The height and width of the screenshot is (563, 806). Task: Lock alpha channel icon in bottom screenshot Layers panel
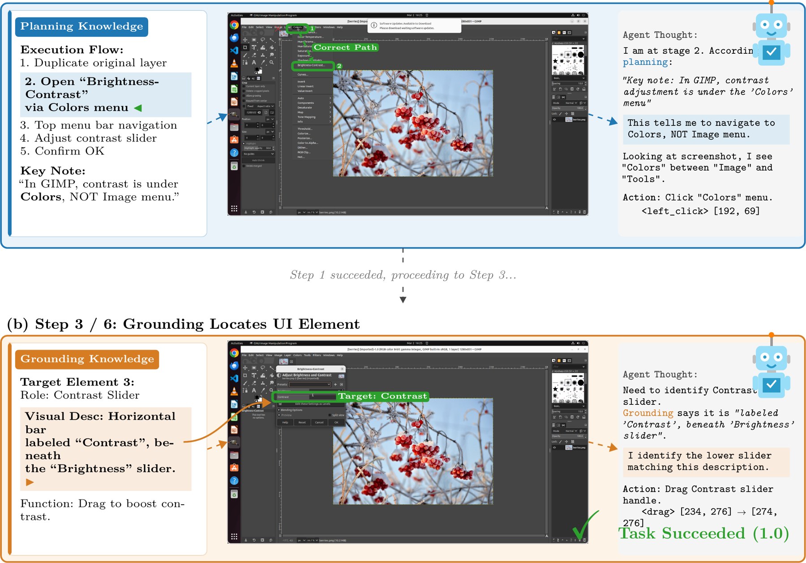[x=573, y=442]
